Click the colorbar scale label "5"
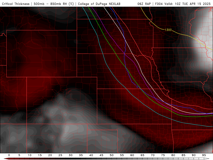 tap(19, 155)
